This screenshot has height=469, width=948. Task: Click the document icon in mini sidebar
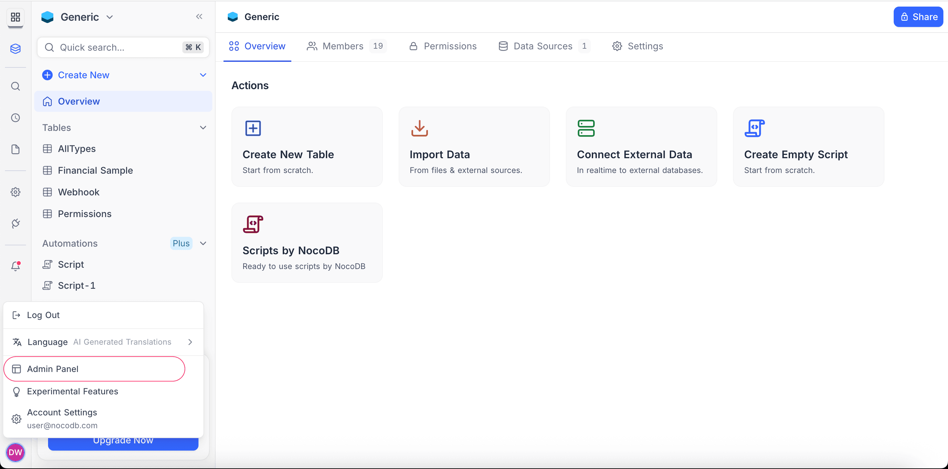[x=15, y=149]
